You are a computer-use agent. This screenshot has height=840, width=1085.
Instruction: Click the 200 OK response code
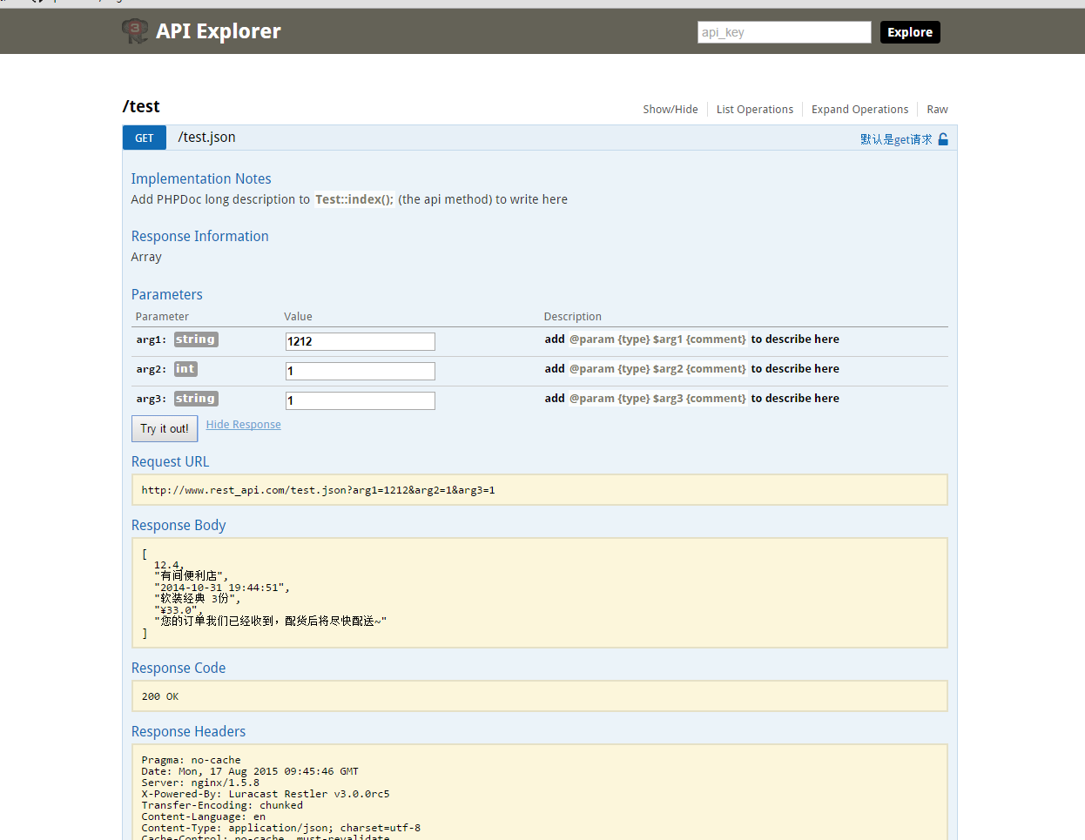160,696
